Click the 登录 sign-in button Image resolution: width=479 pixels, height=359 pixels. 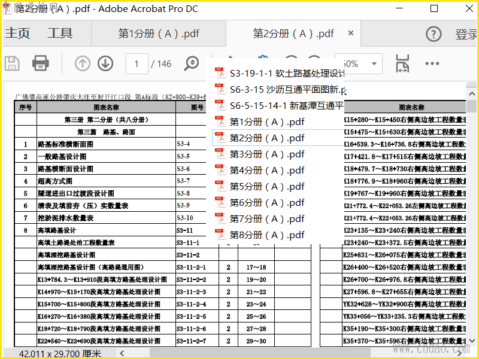(466, 34)
